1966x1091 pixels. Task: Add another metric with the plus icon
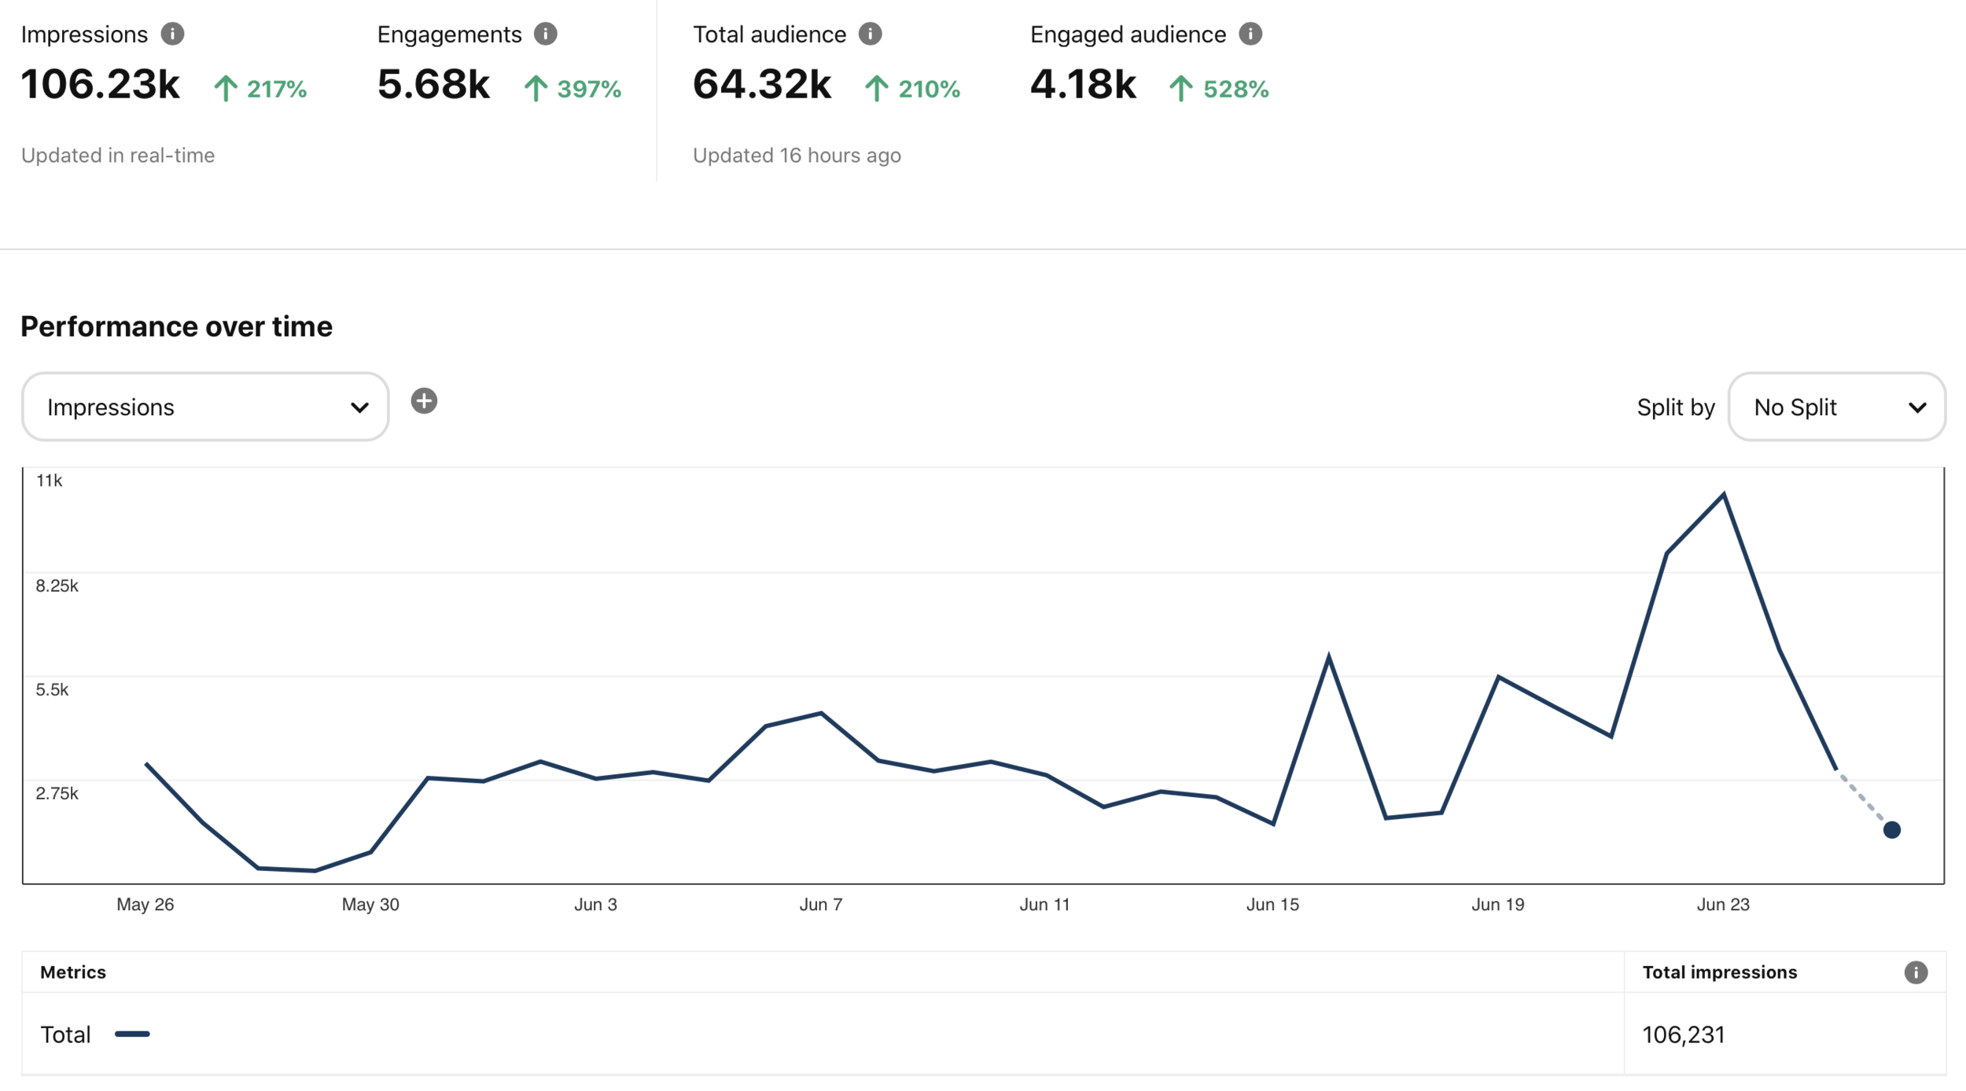[424, 401]
